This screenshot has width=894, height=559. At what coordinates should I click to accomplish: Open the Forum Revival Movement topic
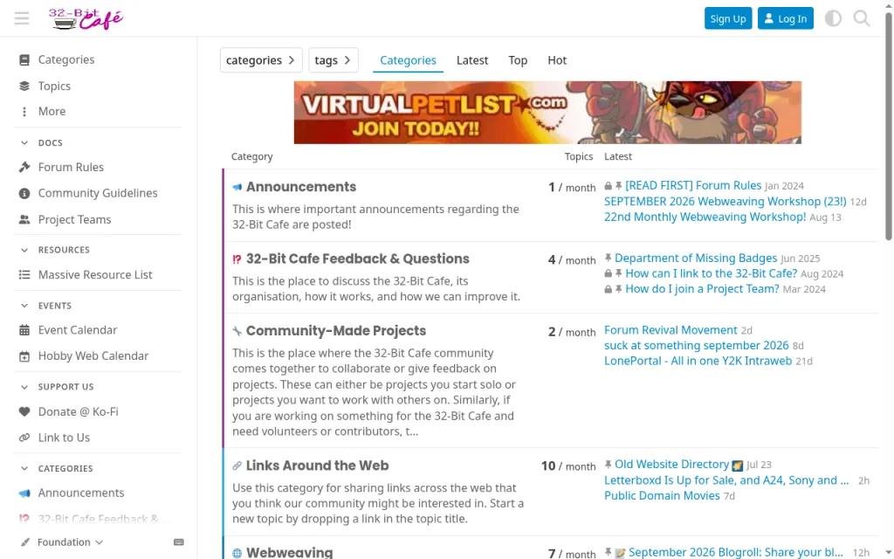pos(670,329)
